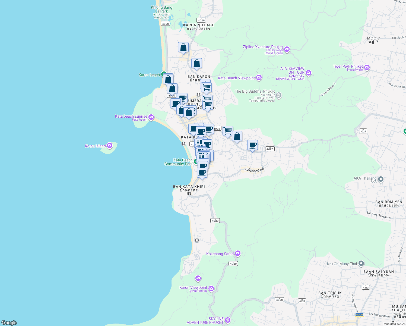
Task: Select the 3025 route shield on the right
Action: point(363,131)
